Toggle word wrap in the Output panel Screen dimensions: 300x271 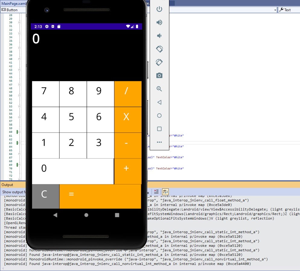click(x=165, y=191)
